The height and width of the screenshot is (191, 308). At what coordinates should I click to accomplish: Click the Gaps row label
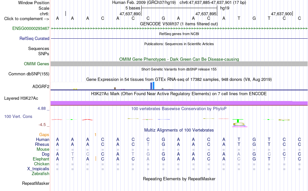tap(44, 135)
